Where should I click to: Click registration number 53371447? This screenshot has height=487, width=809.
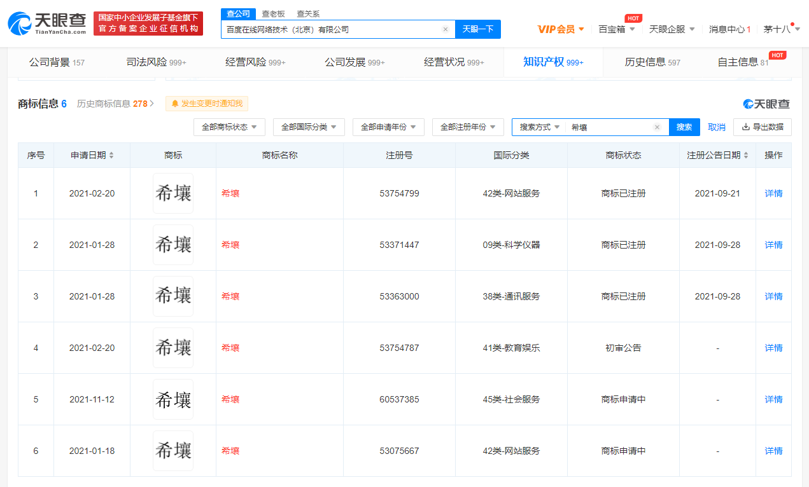click(399, 245)
